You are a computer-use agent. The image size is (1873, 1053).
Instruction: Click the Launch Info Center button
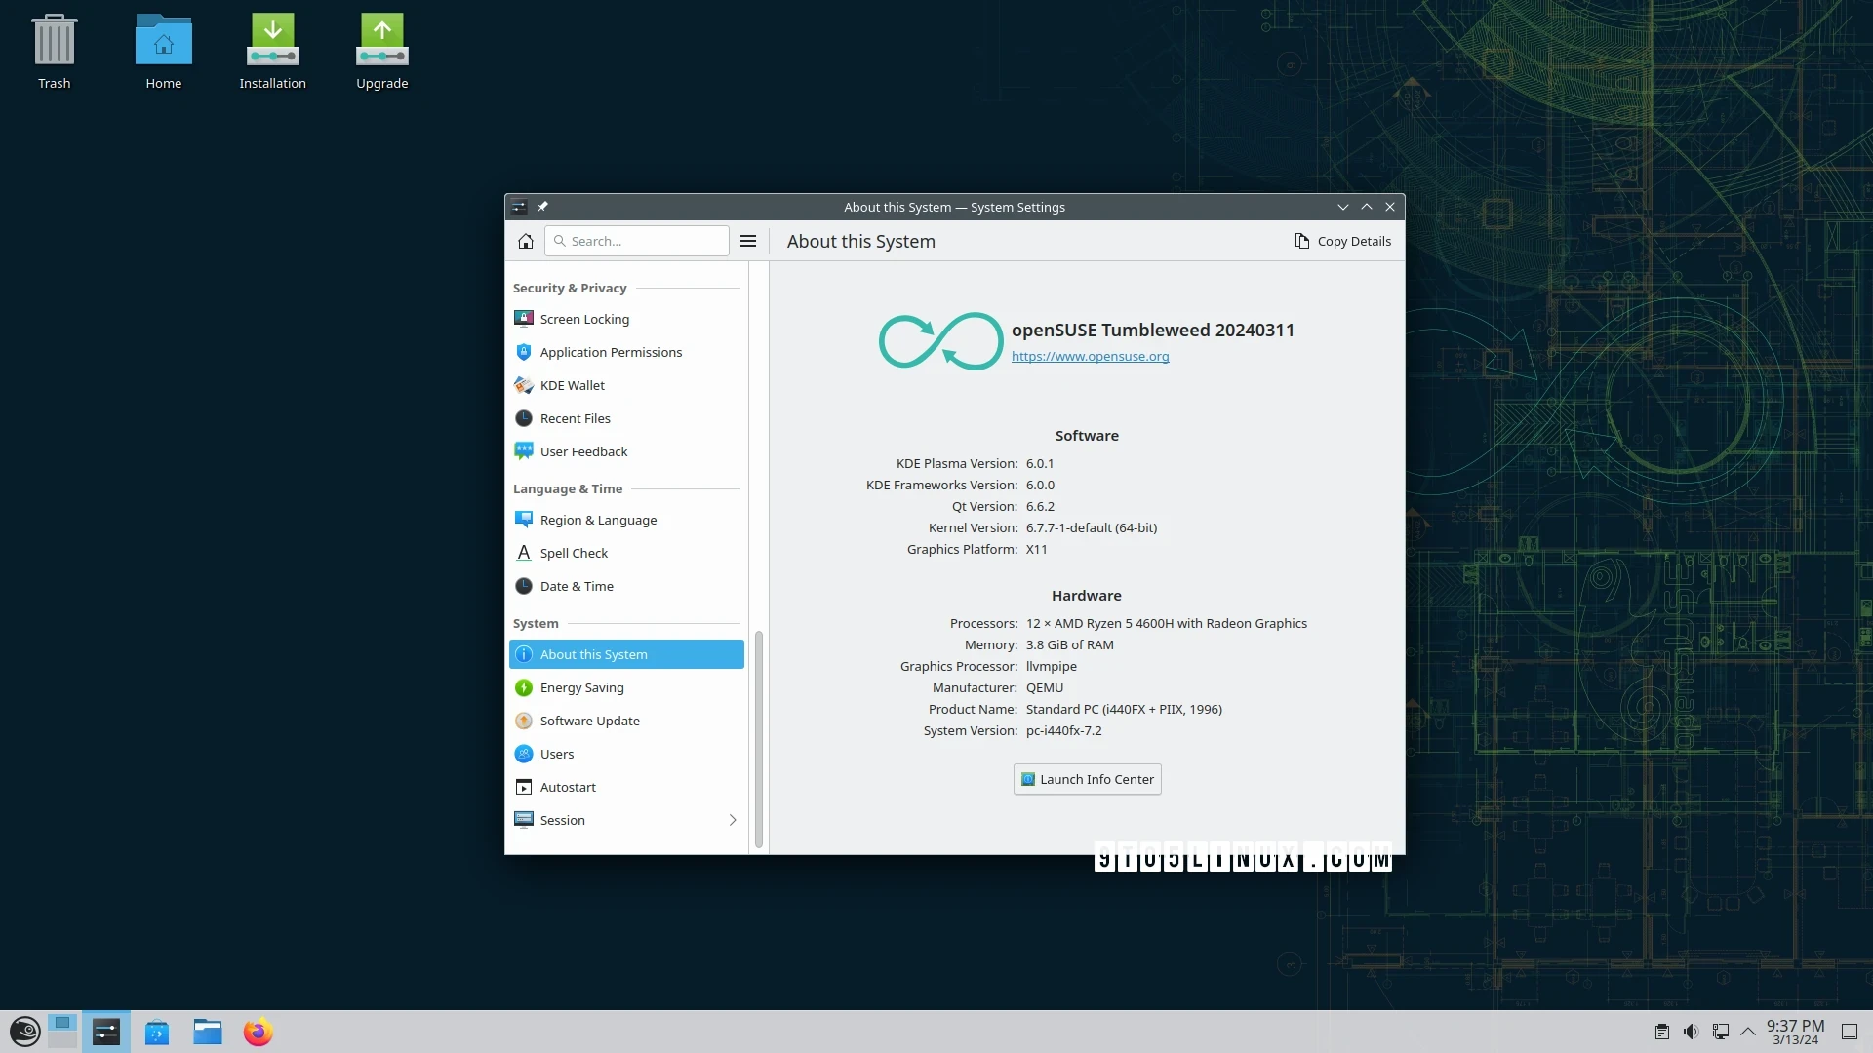1087,779
